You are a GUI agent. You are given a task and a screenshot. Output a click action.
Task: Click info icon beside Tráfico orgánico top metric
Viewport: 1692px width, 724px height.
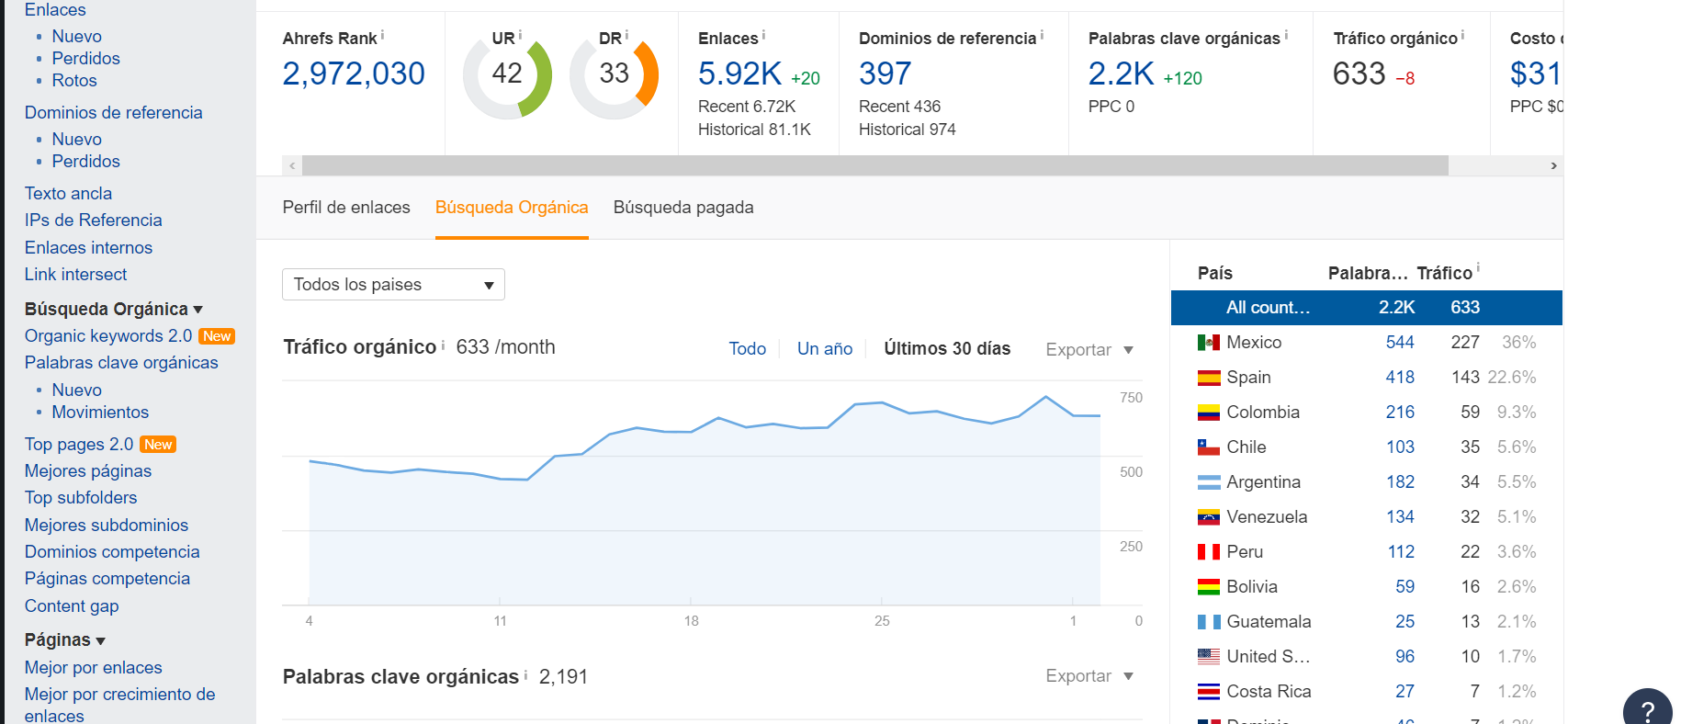point(1462,35)
